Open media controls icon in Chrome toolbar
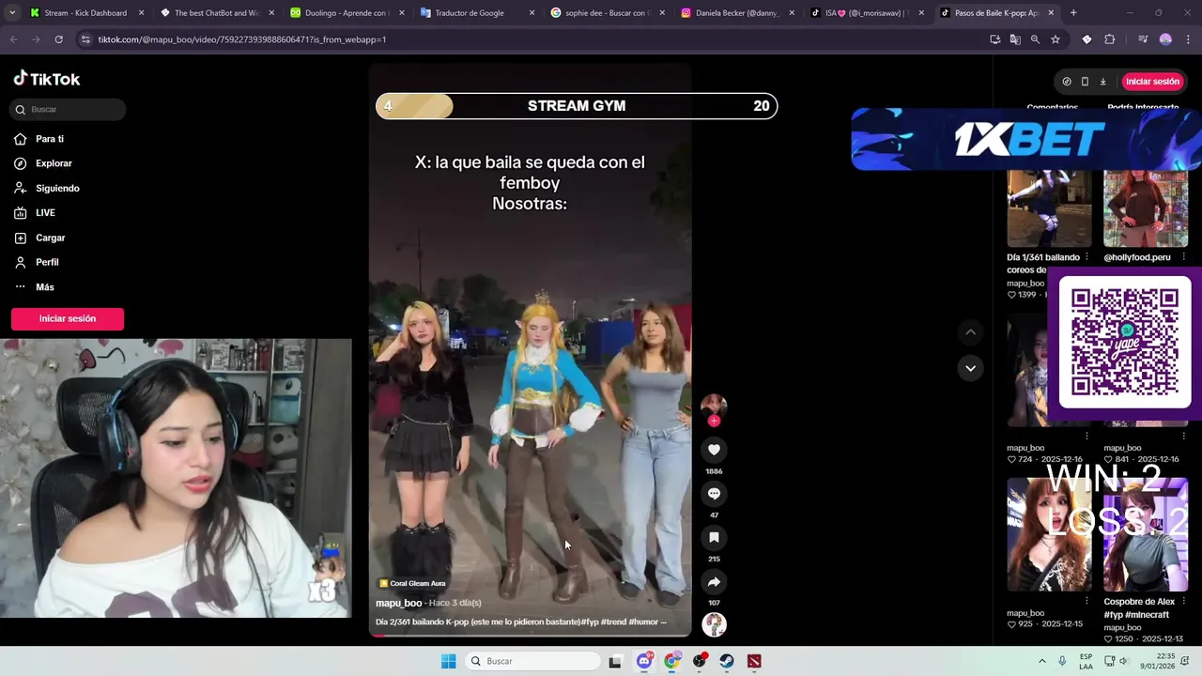This screenshot has height=676, width=1202. (x=1143, y=39)
